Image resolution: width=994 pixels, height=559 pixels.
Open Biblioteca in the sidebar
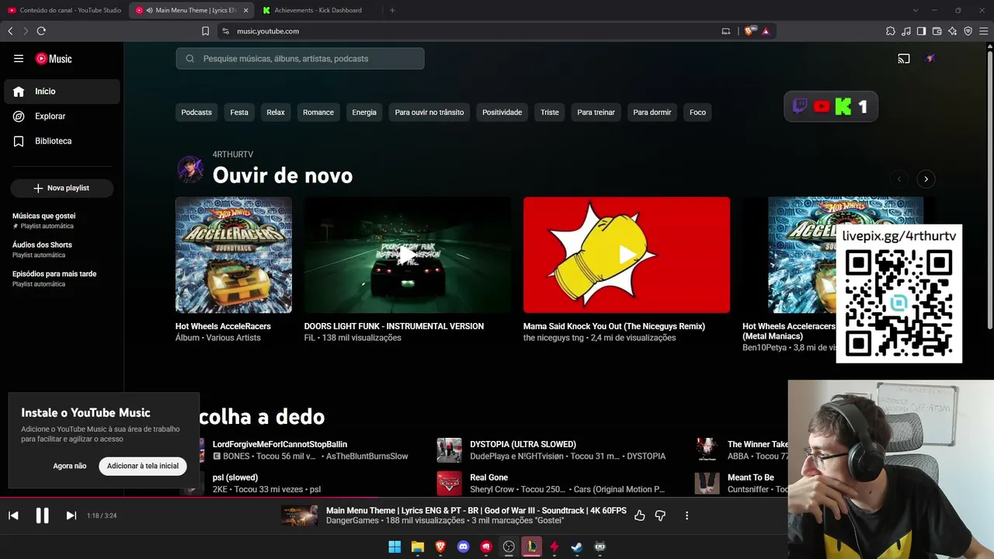pos(62,141)
